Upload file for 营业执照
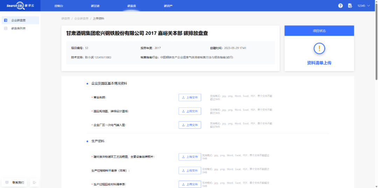 coord(190,97)
